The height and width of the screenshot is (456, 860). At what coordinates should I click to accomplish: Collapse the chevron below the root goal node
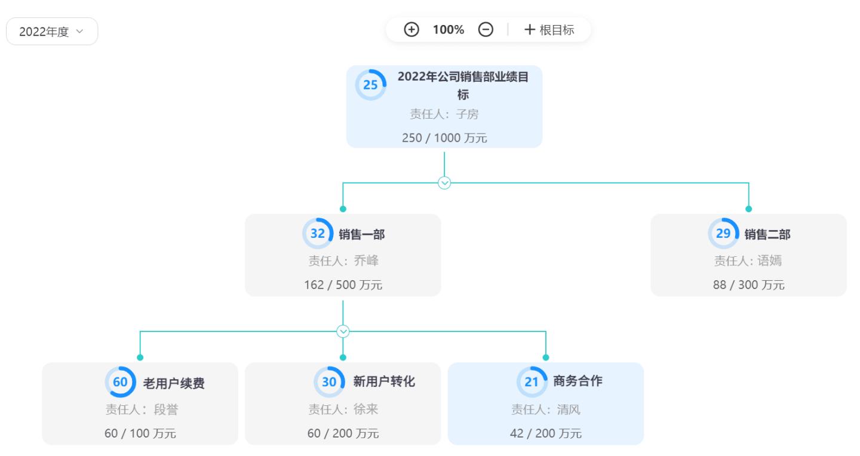click(x=444, y=182)
